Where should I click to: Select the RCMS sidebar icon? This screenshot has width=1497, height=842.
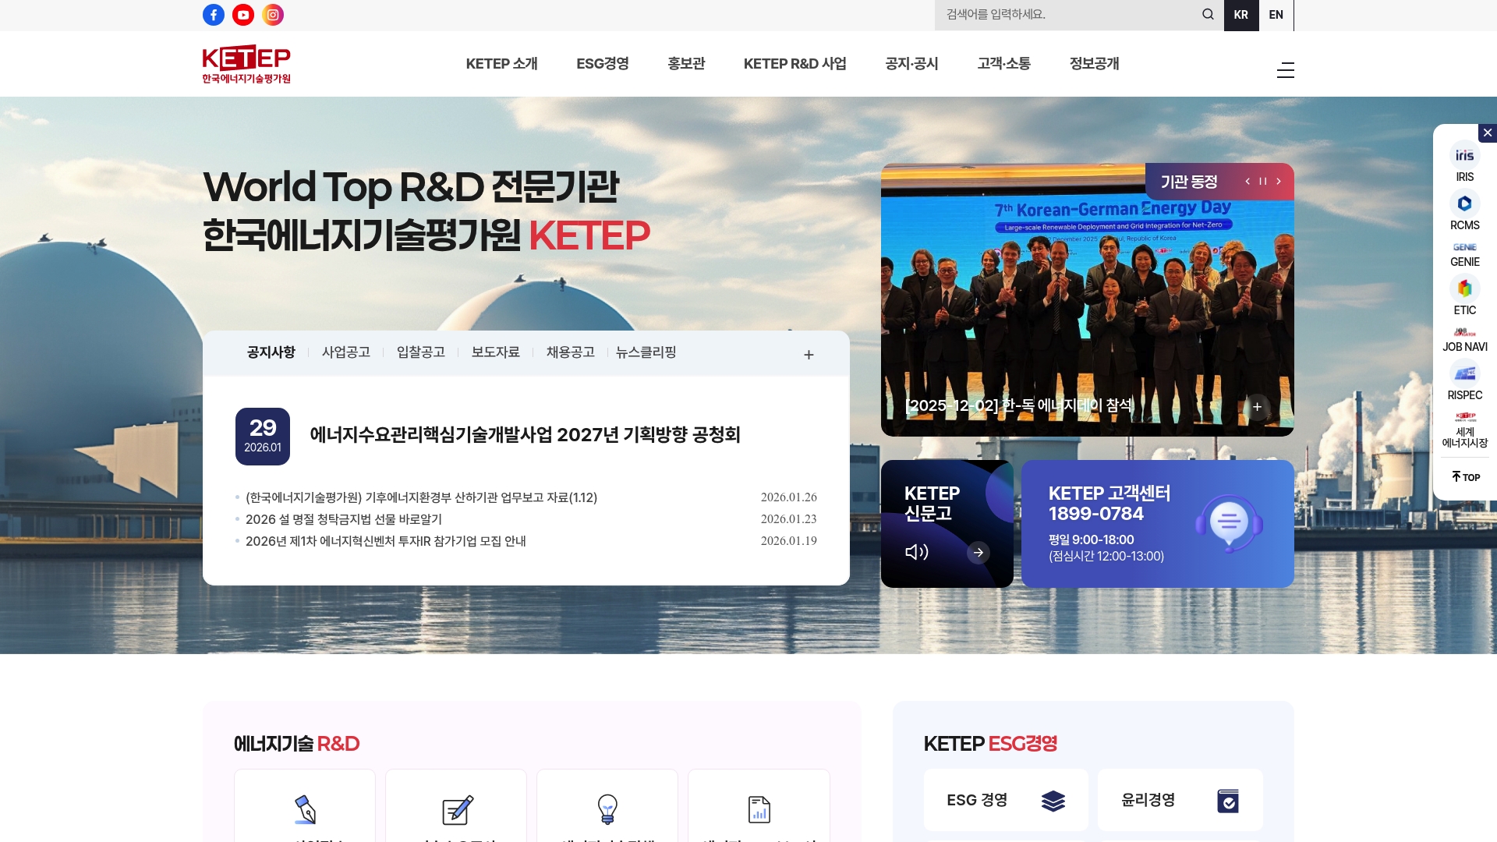point(1465,203)
